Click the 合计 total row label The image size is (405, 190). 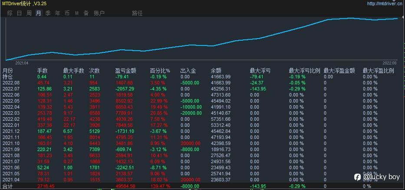point(7,186)
